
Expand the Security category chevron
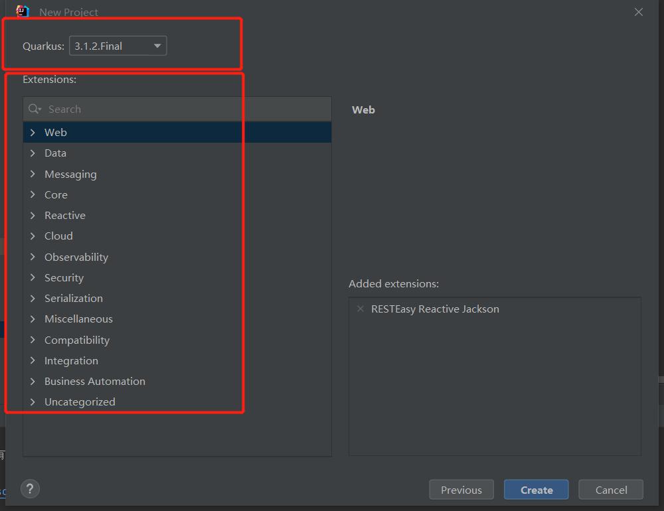click(33, 277)
